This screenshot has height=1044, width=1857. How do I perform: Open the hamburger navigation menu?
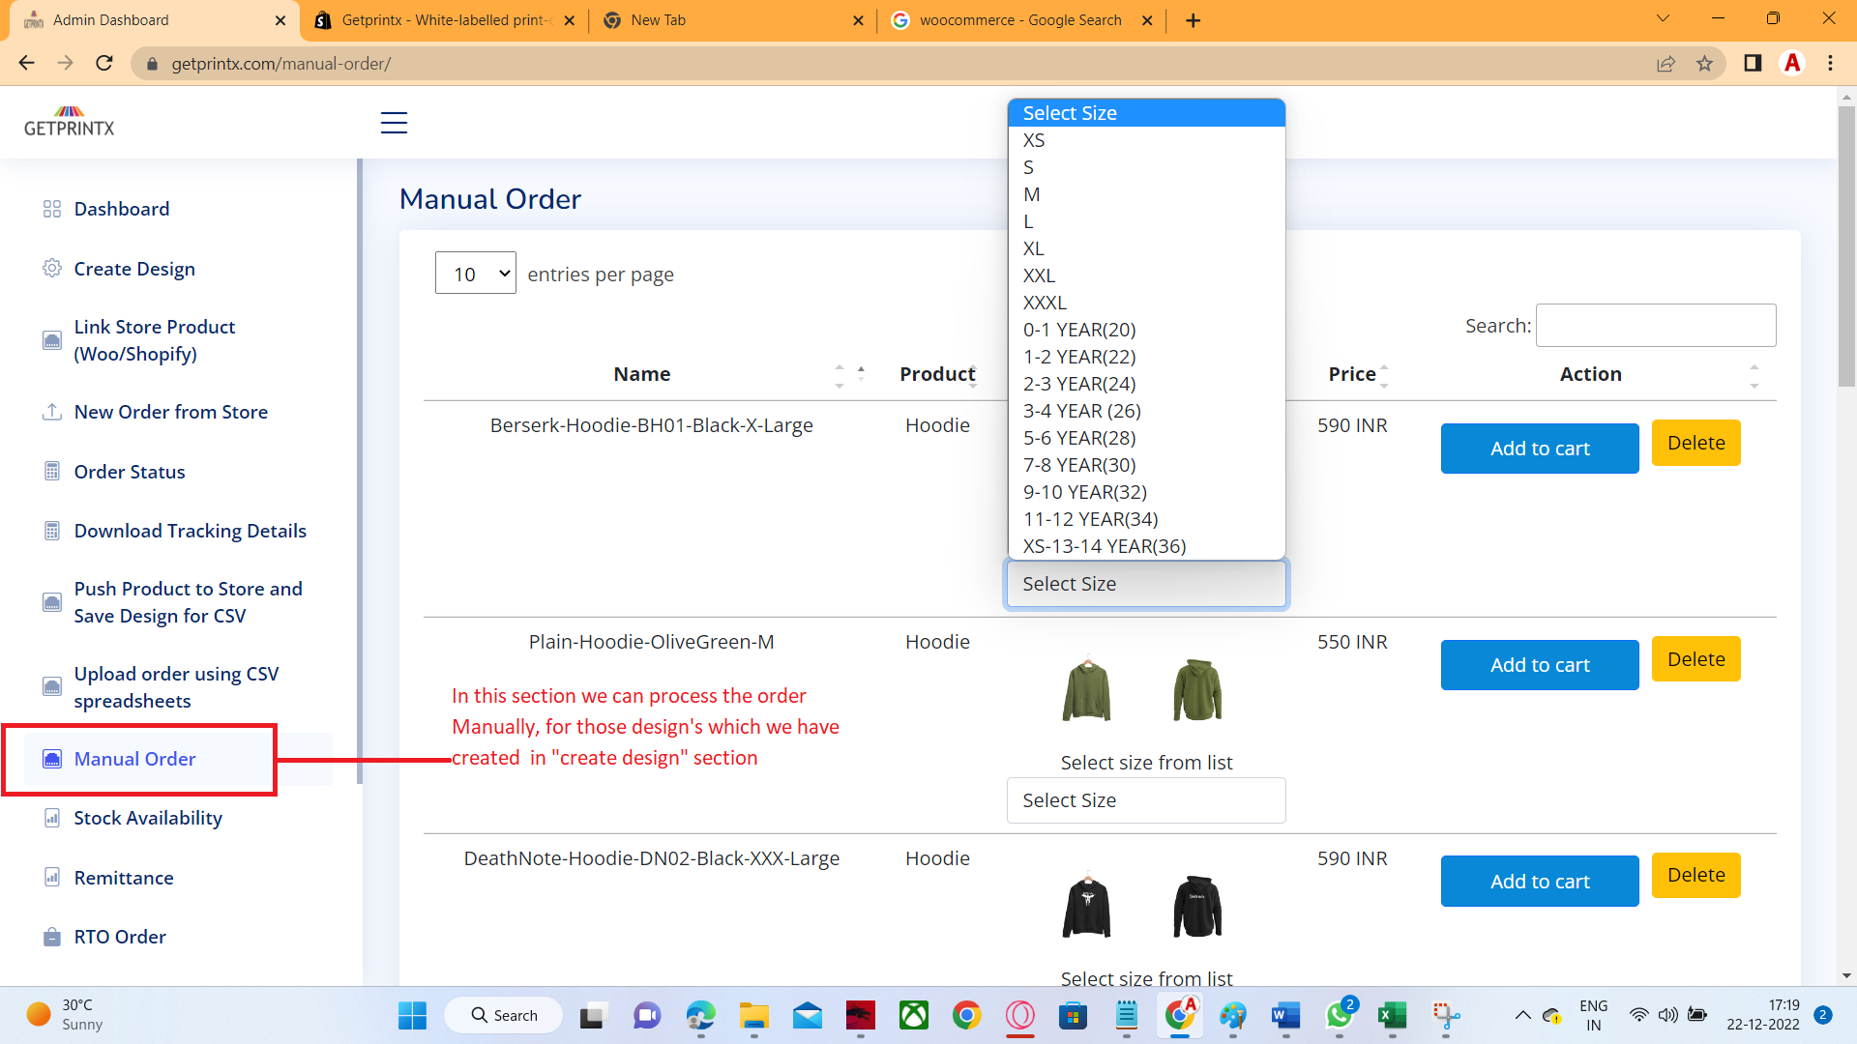click(x=394, y=123)
